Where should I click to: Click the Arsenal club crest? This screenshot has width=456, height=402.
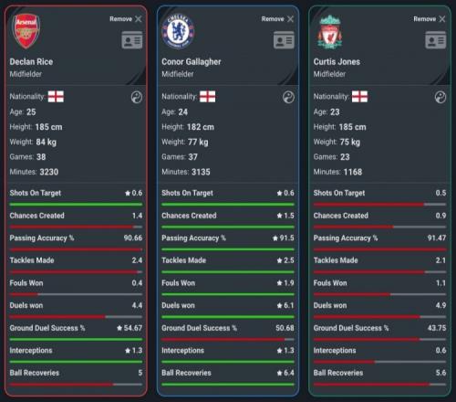[26, 31]
